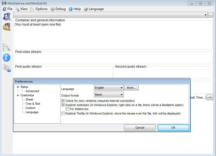Click the blue About info sidebar icon

point(7,58)
